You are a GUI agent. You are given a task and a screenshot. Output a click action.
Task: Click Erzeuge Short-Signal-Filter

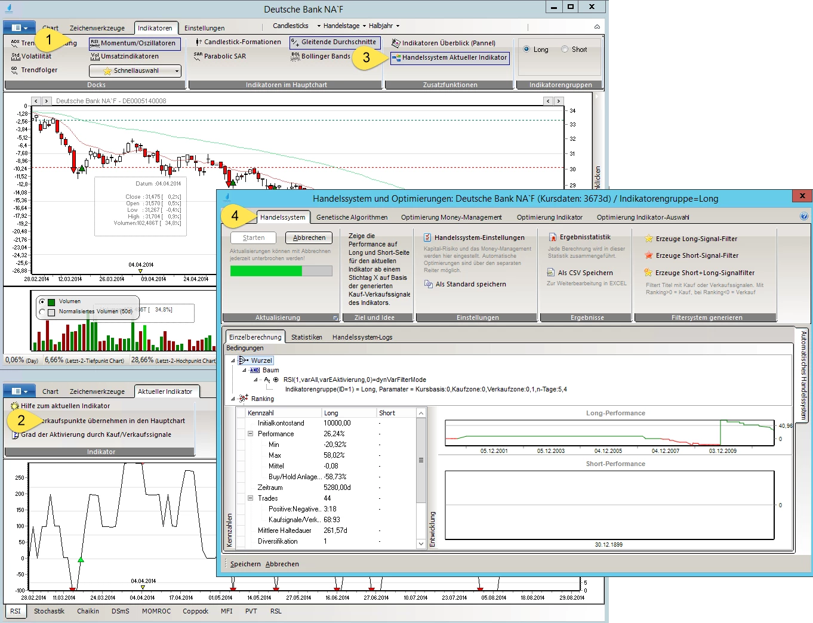click(691, 255)
